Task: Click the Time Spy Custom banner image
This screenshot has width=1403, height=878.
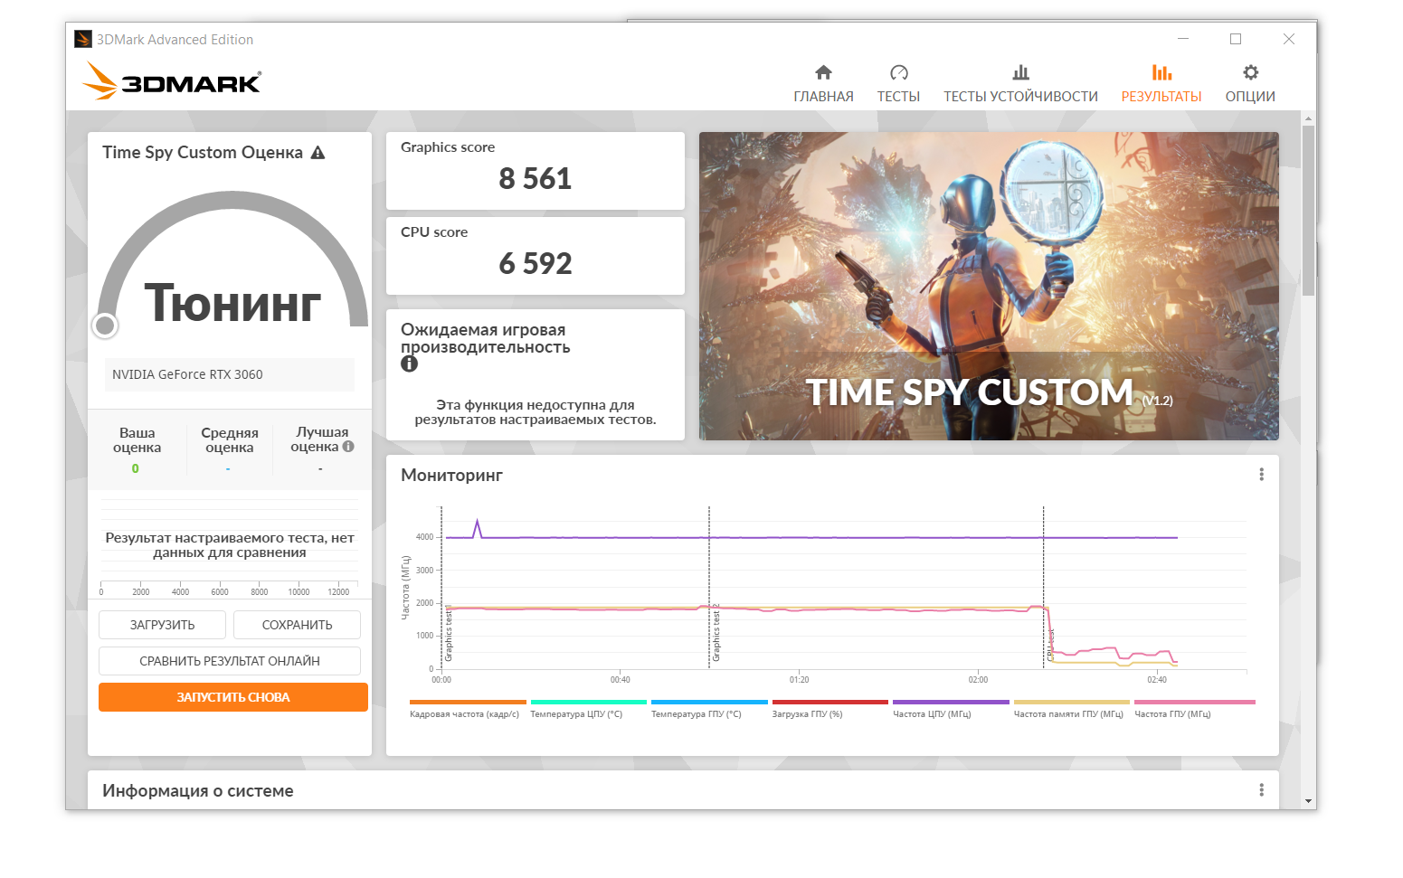Action: coord(989,287)
